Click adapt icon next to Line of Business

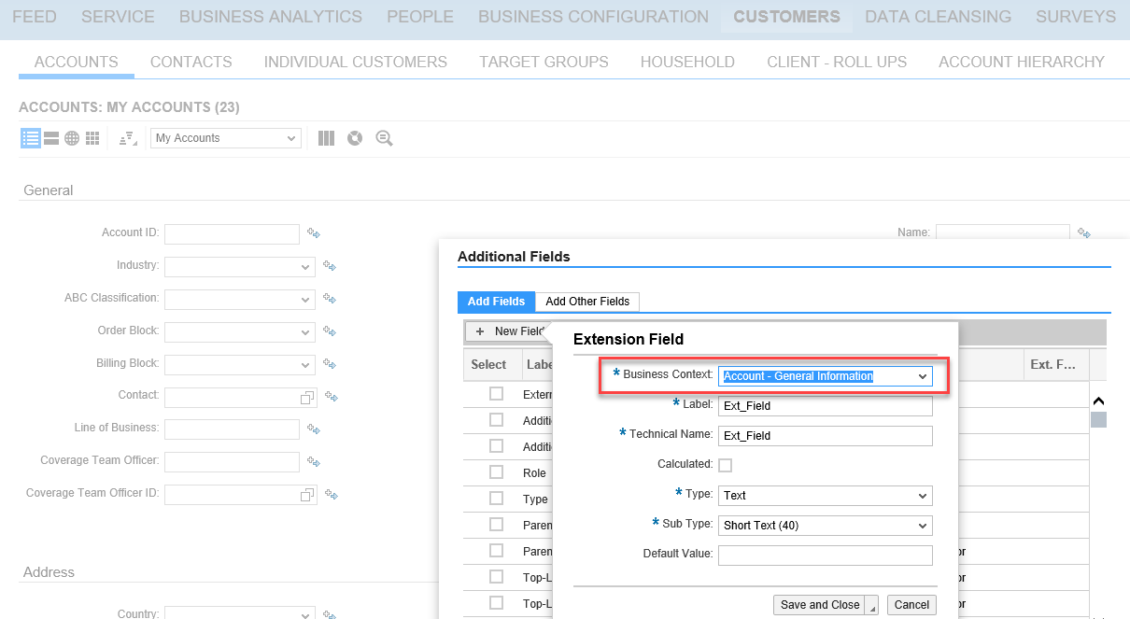(x=315, y=429)
